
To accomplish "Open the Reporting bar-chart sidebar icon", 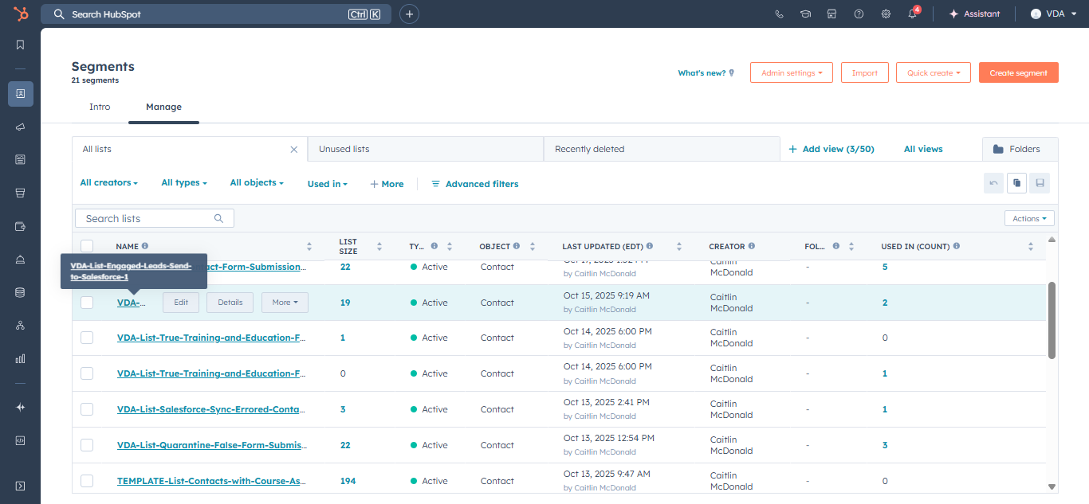I will [x=20, y=358].
